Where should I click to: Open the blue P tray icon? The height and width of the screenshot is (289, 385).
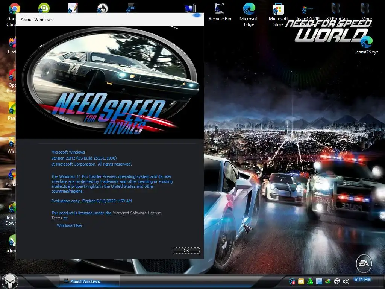coord(319,281)
